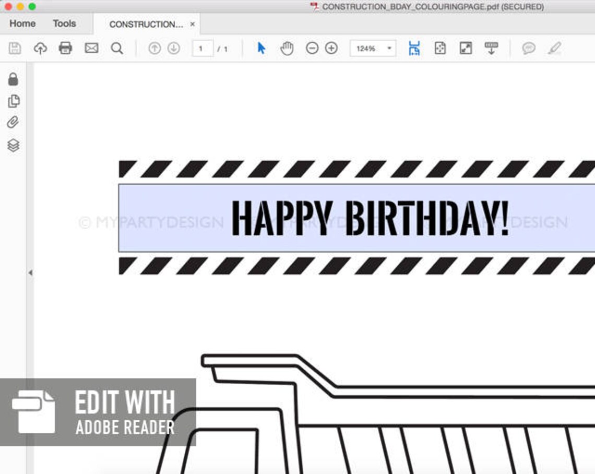Toggle fit width scrolling mode icon
The width and height of the screenshot is (595, 474).
click(414, 48)
